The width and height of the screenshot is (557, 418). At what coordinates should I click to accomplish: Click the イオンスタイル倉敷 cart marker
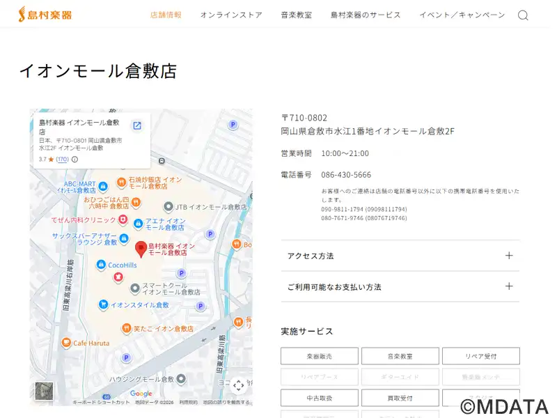[x=103, y=304]
